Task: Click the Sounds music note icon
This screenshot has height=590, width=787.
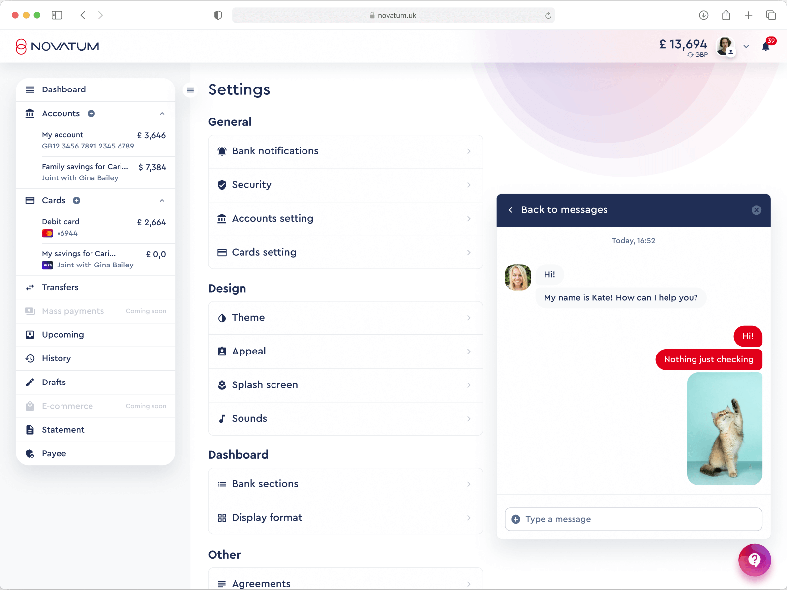Action: tap(222, 419)
